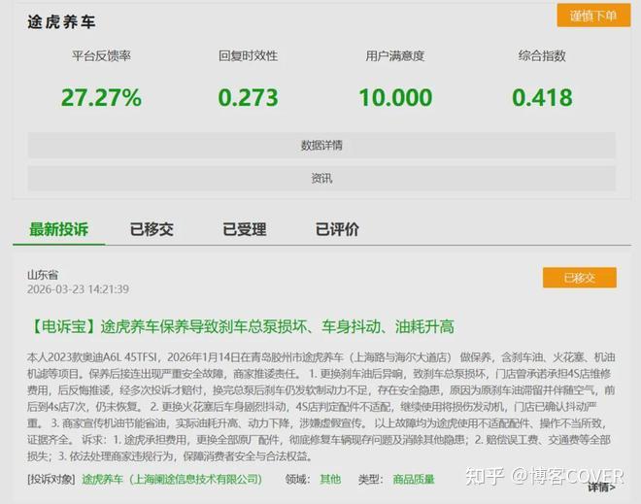Click the 10.000 satisfaction value

395,98
